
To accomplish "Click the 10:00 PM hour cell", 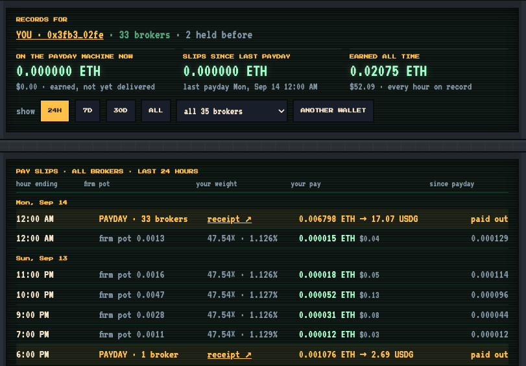I will coord(35,295).
